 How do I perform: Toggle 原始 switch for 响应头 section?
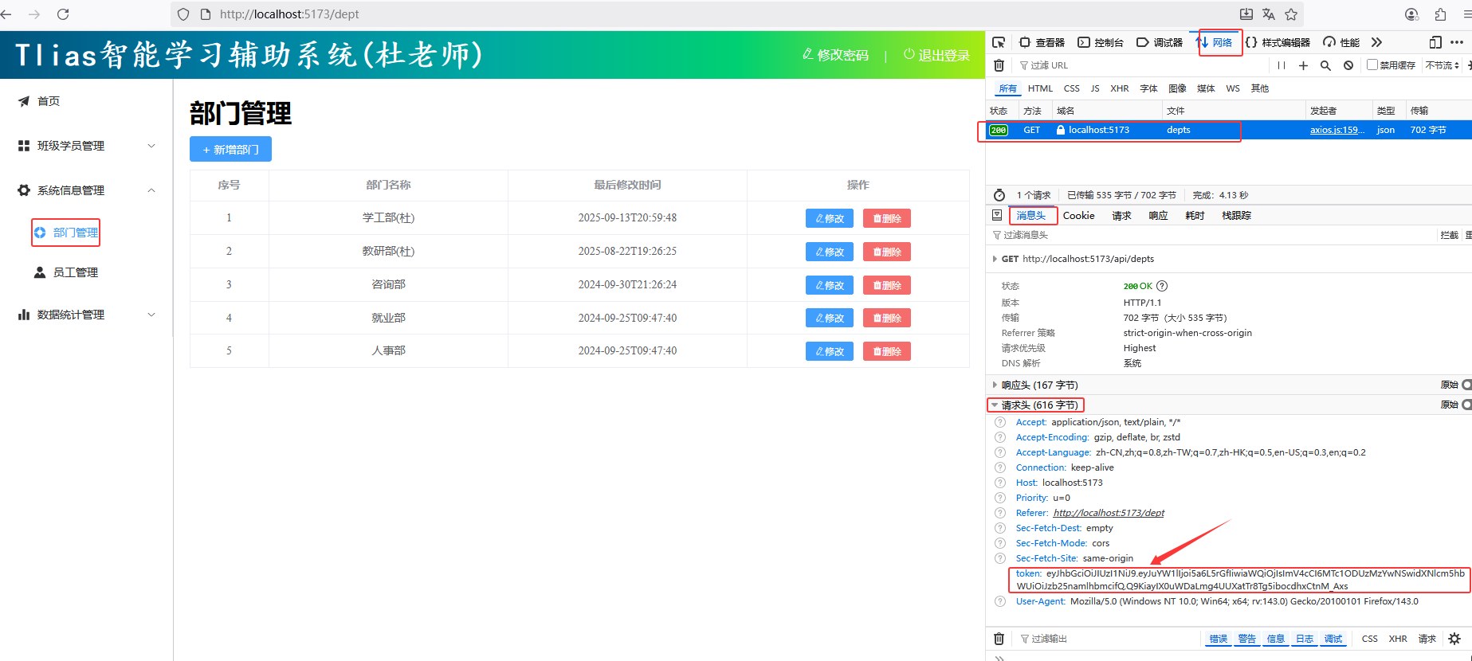point(1466,385)
